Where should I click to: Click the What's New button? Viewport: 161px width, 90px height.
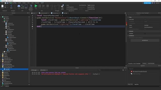(147, 3)
